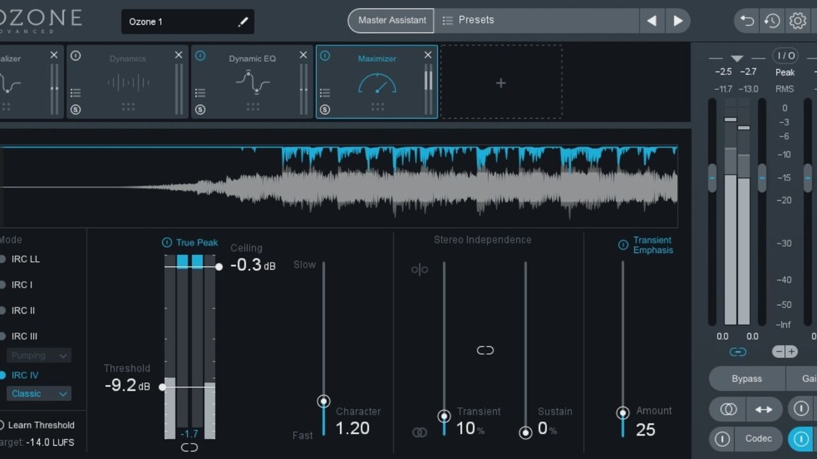Open the undo history clock icon
This screenshot has height=459, width=817.
(772, 21)
